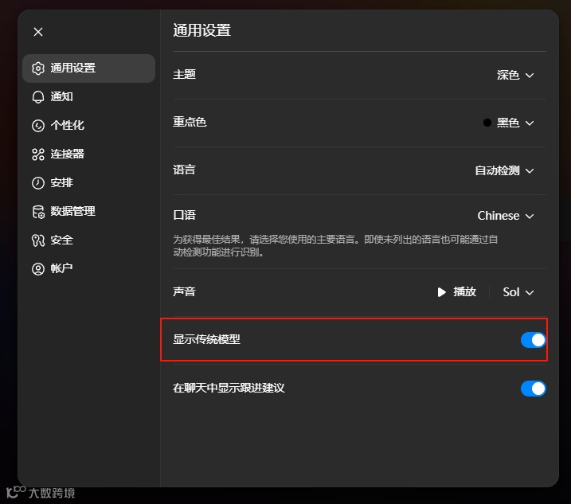
Task: Click the 通用设置 page heading
Action: coord(201,30)
